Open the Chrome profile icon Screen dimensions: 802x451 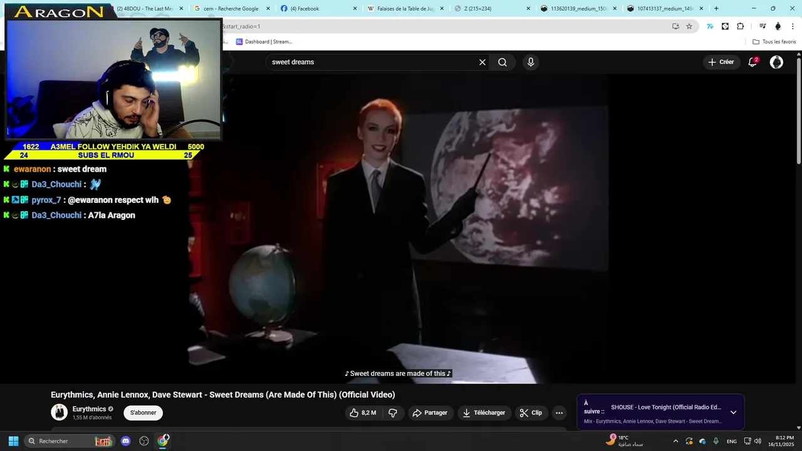coord(778,26)
